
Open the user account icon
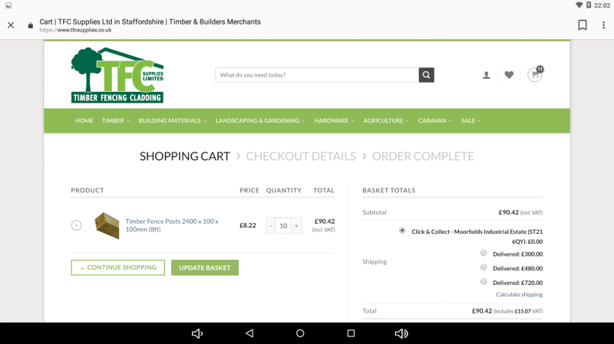coord(487,75)
